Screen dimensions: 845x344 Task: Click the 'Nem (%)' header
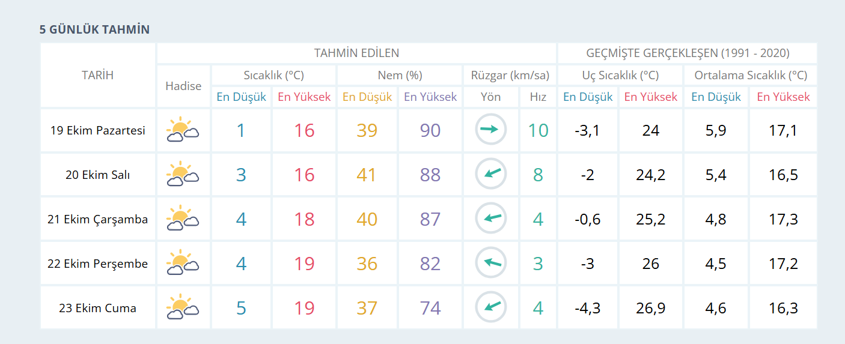tap(400, 76)
